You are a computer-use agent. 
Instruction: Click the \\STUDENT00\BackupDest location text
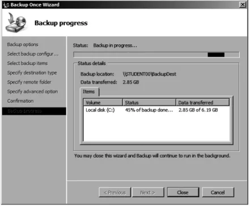(x=149, y=74)
